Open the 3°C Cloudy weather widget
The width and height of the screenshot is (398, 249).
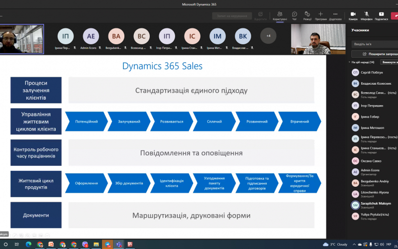coord(335,245)
